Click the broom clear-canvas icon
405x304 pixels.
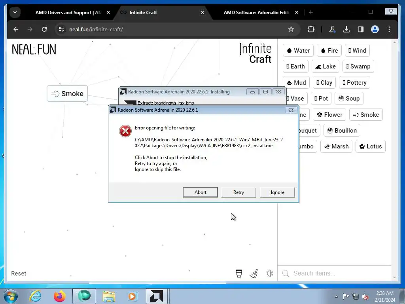coord(254,273)
